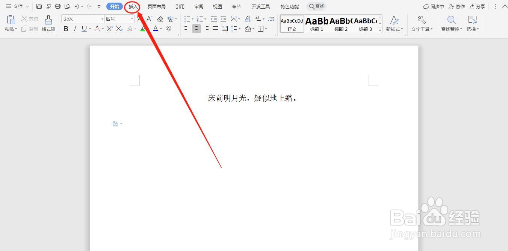Click the Redo arrow icon
This screenshot has width=508, height=251.
[x=89, y=6]
